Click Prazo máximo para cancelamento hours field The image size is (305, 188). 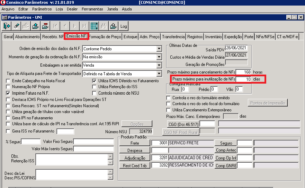point(243,72)
